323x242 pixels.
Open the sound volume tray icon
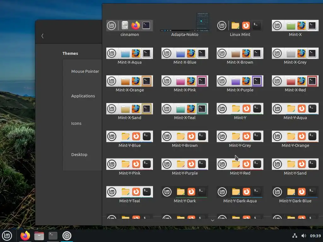tap(304, 236)
